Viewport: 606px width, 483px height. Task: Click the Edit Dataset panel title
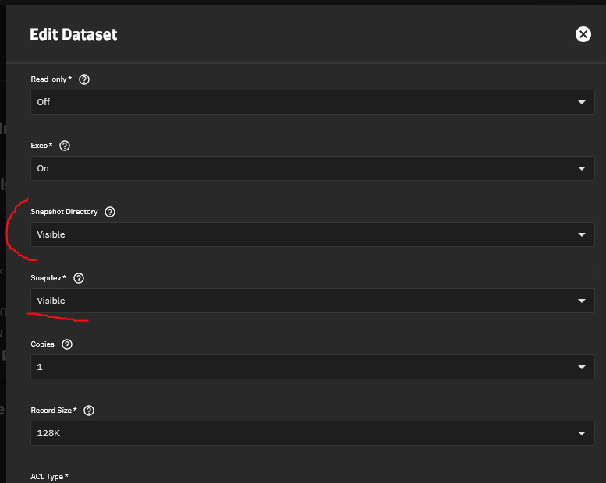point(73,34)
